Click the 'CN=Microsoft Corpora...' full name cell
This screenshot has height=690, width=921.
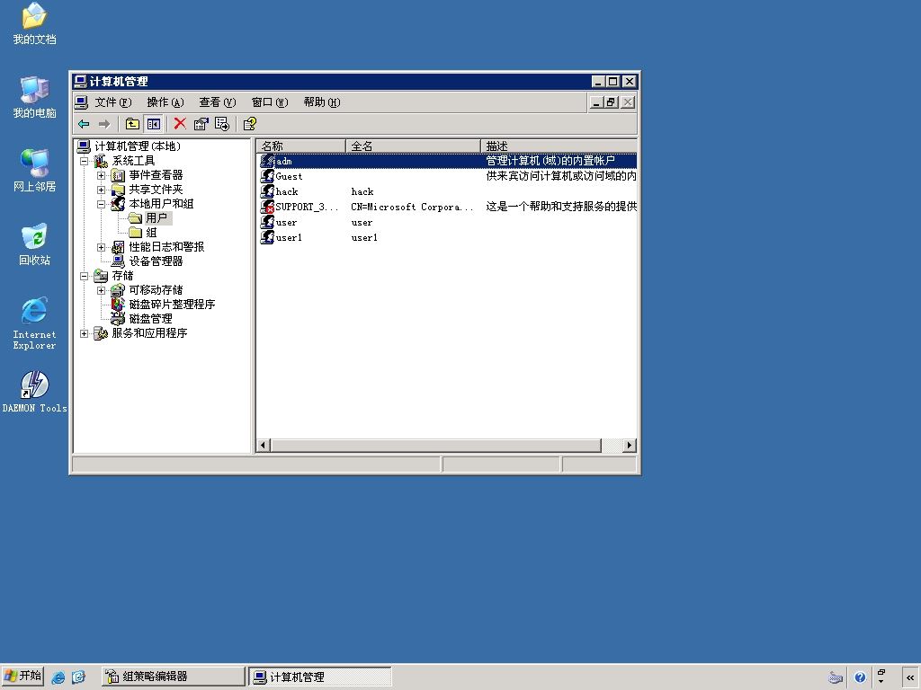[412, 207]
